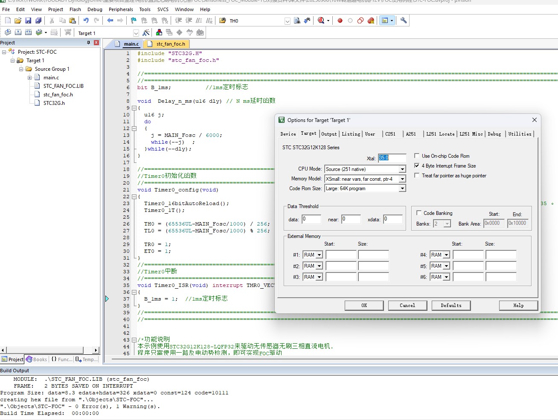Expand the Memory Model dropdown
The image size is (558, 420).
(402, 179)
